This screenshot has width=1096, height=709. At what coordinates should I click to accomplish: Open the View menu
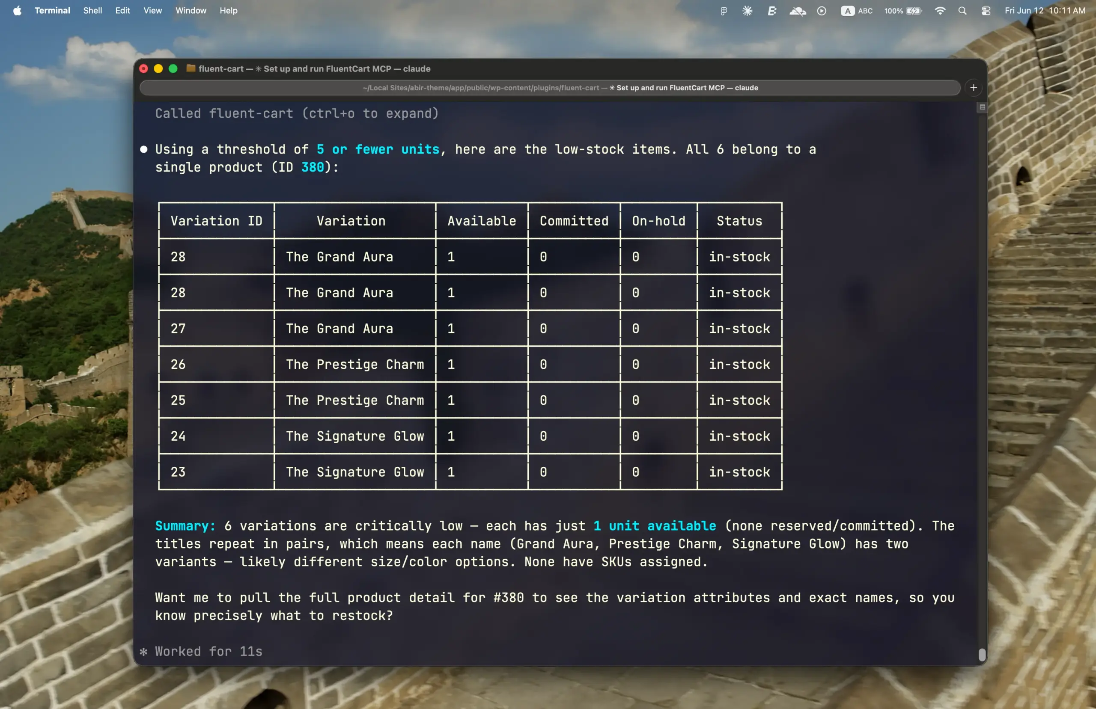click(x=152, y=11)
